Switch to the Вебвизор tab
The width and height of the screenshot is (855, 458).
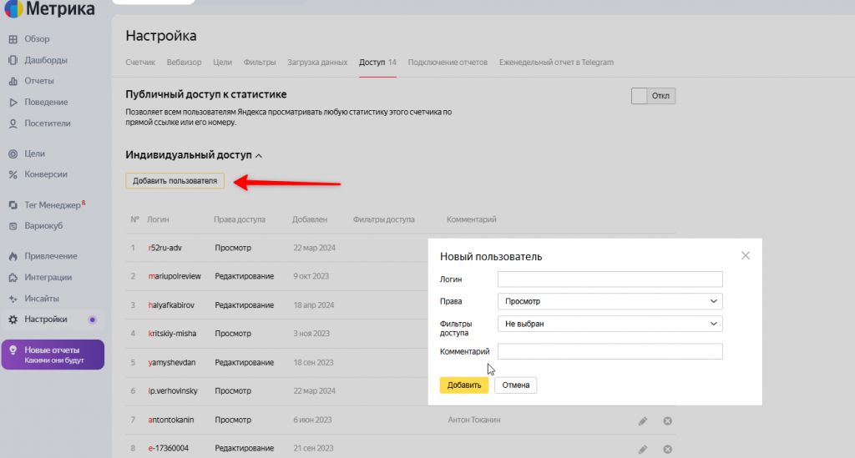coord(184,63)
